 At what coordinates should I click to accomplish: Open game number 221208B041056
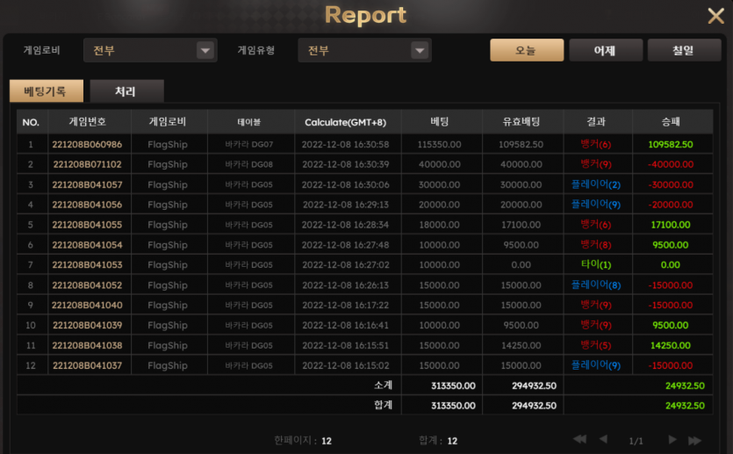pos(88,205)
